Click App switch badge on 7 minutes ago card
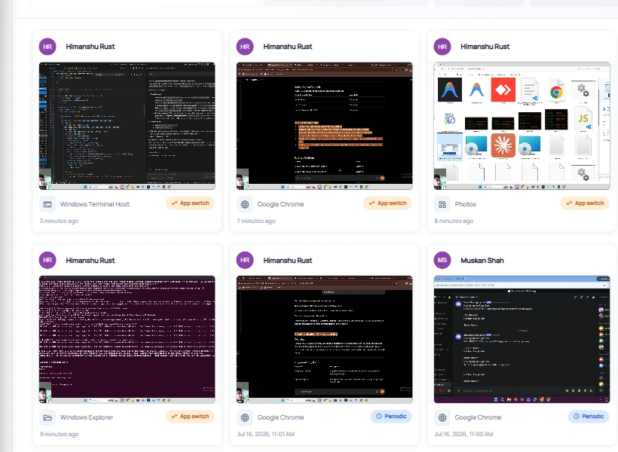Screen dimensions: 618x452 (x=387, y=203)
